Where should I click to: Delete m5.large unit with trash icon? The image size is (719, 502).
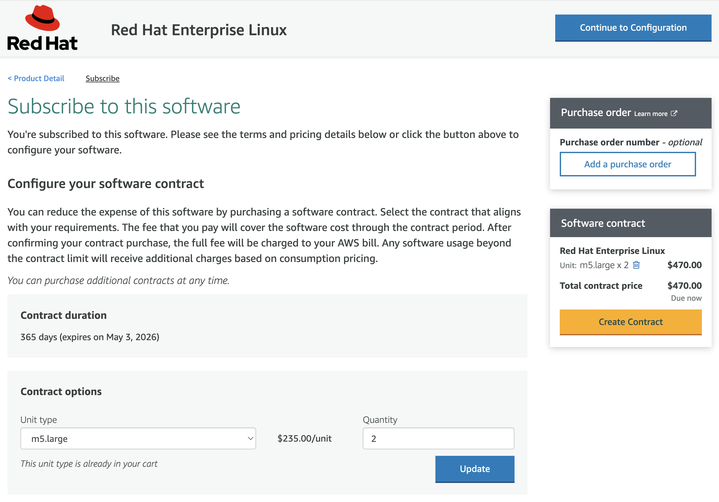[x=636, y=265]
